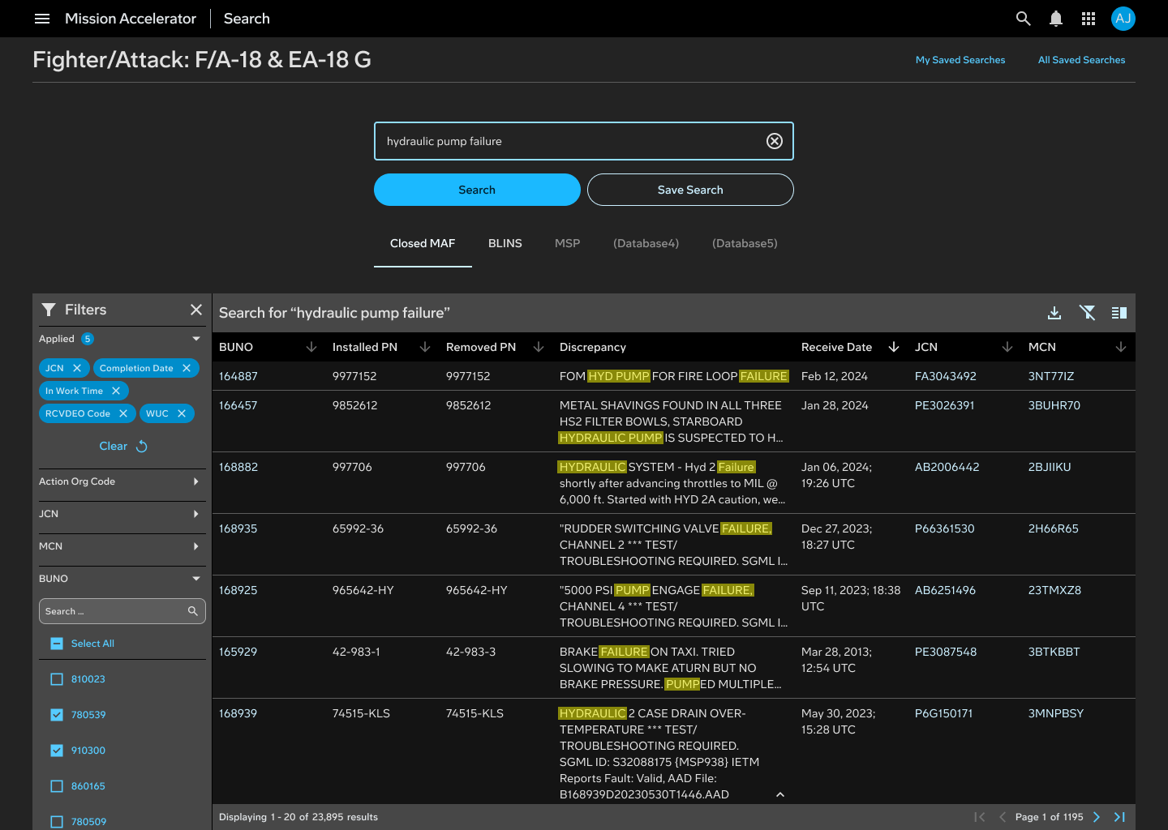Viewport: 1168px width, 830px height.
Task: Click the blue Search button
Action: pyautogui.click(x=477, y=190)
